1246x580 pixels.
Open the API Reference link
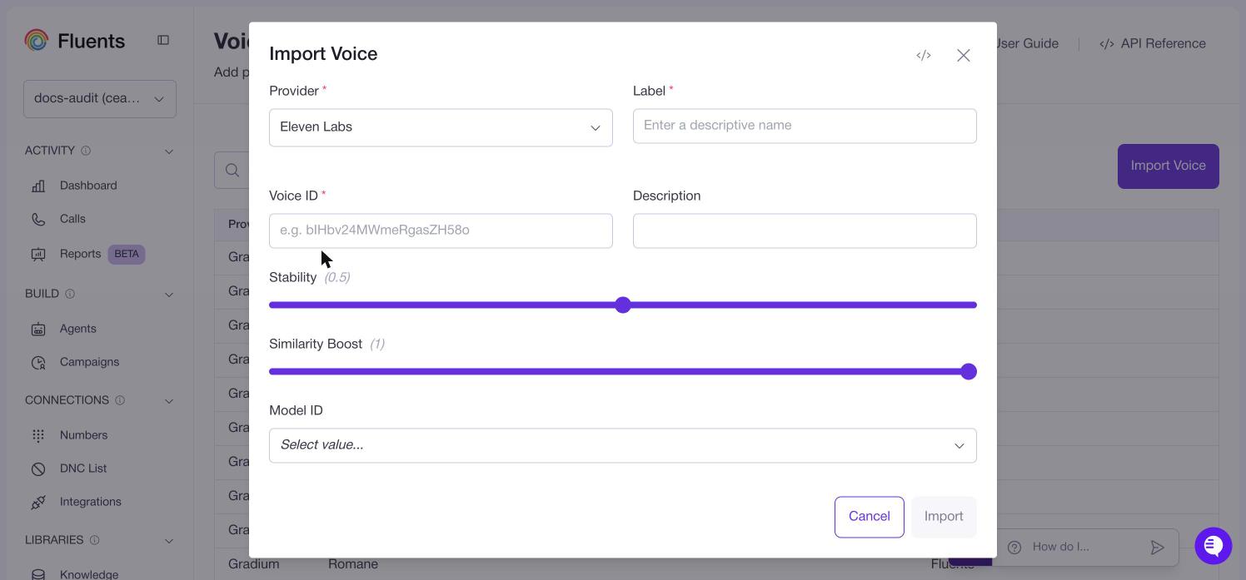click(1153, 43)
